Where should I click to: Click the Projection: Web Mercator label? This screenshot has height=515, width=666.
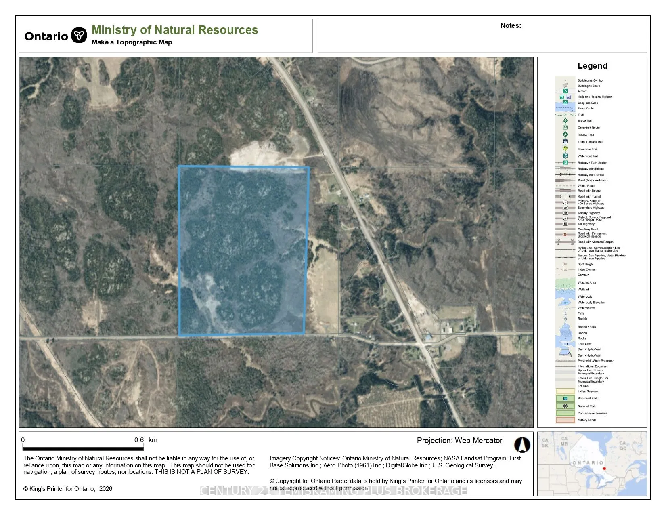[x=459, y=441]
